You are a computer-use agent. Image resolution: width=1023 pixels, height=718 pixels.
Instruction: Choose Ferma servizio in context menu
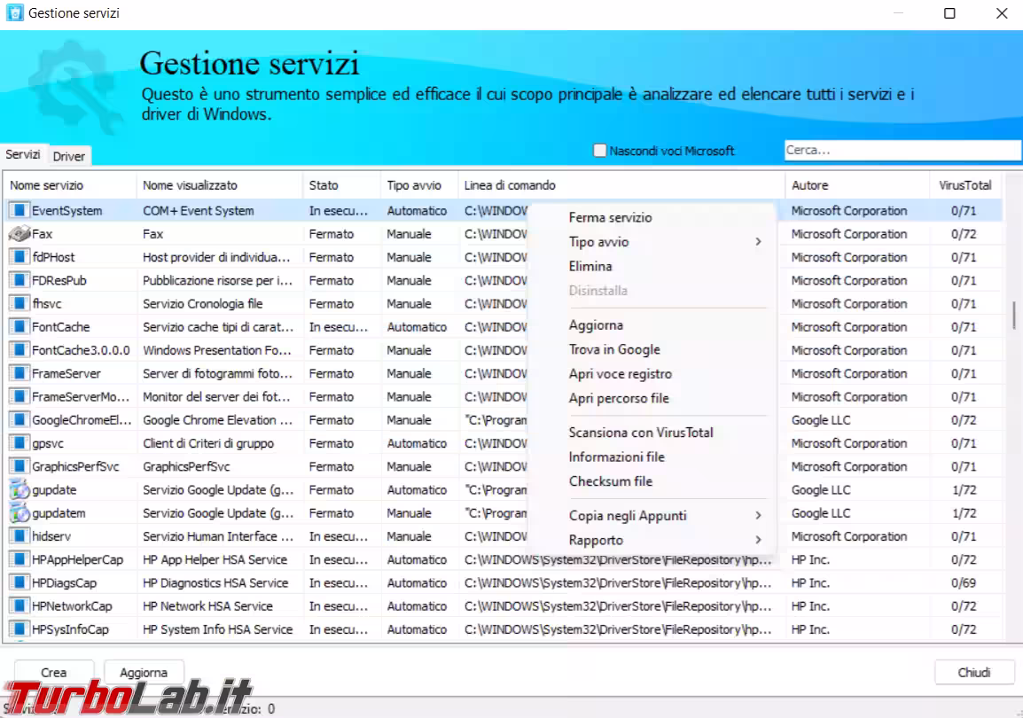coord(610,218)
